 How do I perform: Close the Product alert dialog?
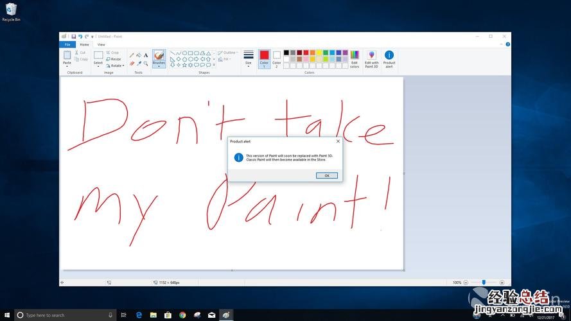coord(338,141)
